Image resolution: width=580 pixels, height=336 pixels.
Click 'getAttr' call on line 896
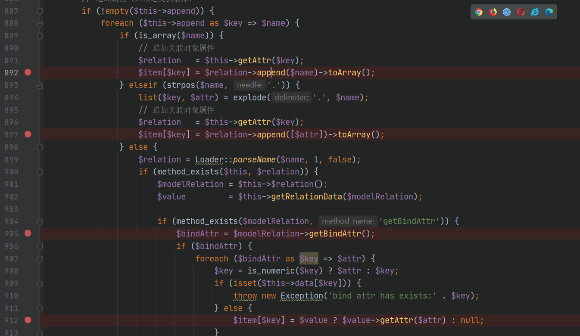point(254,122)
